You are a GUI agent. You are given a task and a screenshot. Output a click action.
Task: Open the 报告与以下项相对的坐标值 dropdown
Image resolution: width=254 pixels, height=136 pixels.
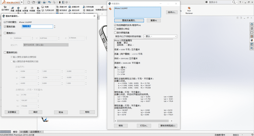pyautogui.click(x=160, y=36)
